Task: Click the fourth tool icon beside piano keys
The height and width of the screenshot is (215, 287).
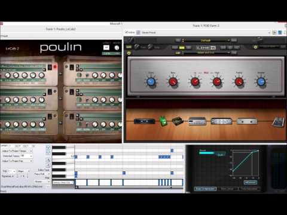Action: 48,165
